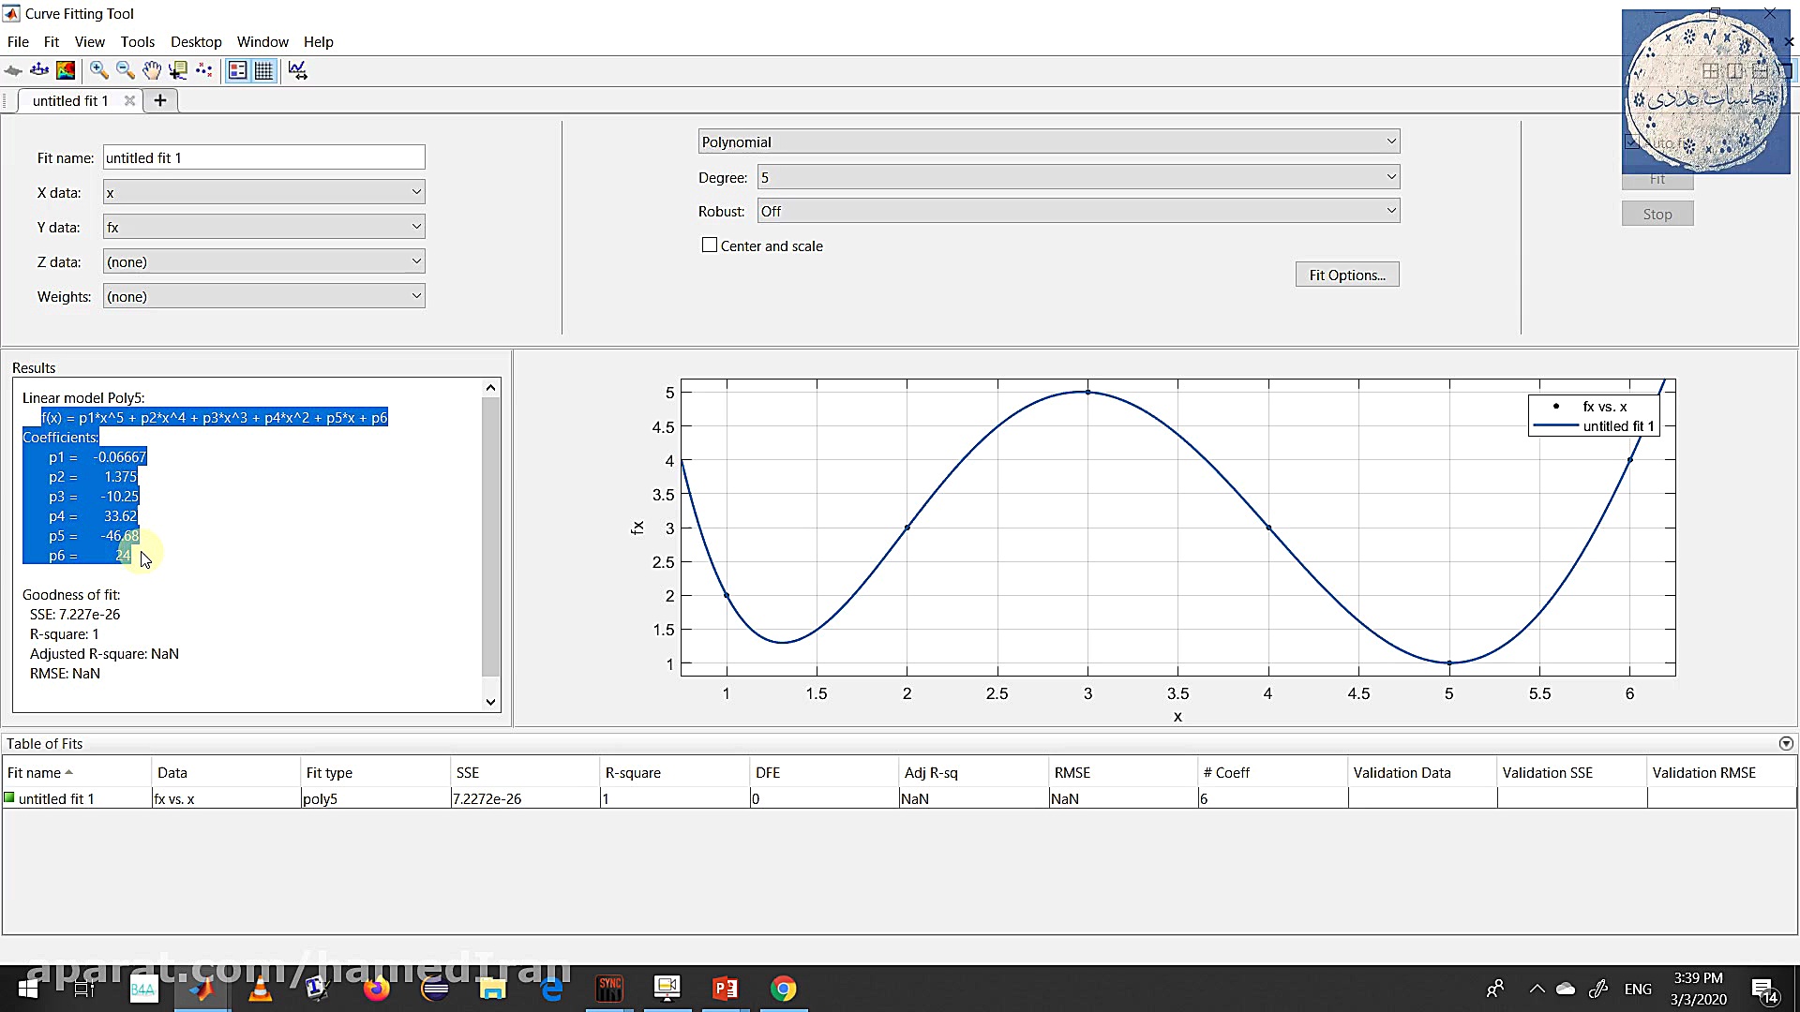Select the Zoom Out toolbar tool

click(125, 70)
